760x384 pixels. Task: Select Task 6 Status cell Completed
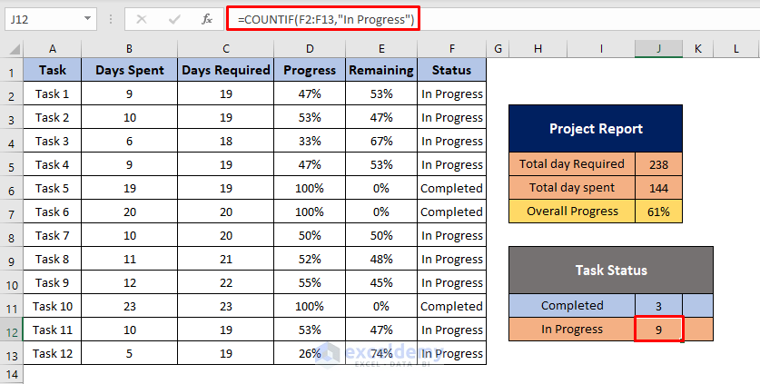[452, 212]
